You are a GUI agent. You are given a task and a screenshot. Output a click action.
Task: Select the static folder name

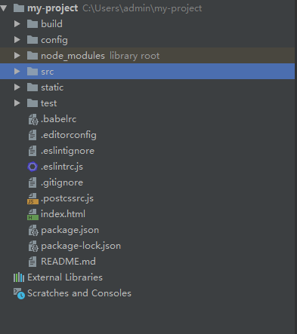click(52, 87)
